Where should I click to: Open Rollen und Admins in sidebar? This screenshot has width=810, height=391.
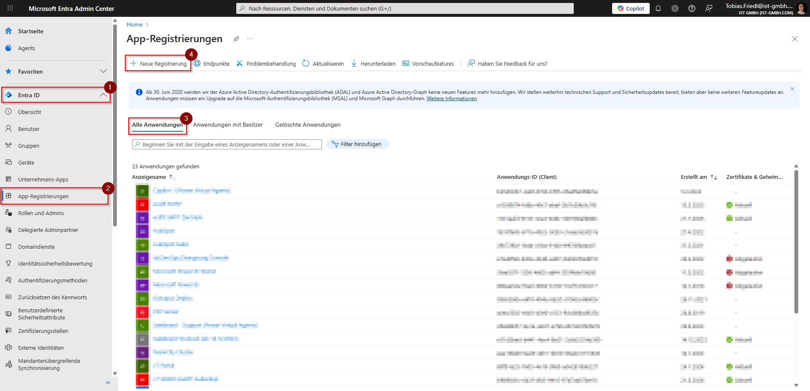tap(41, 213)
